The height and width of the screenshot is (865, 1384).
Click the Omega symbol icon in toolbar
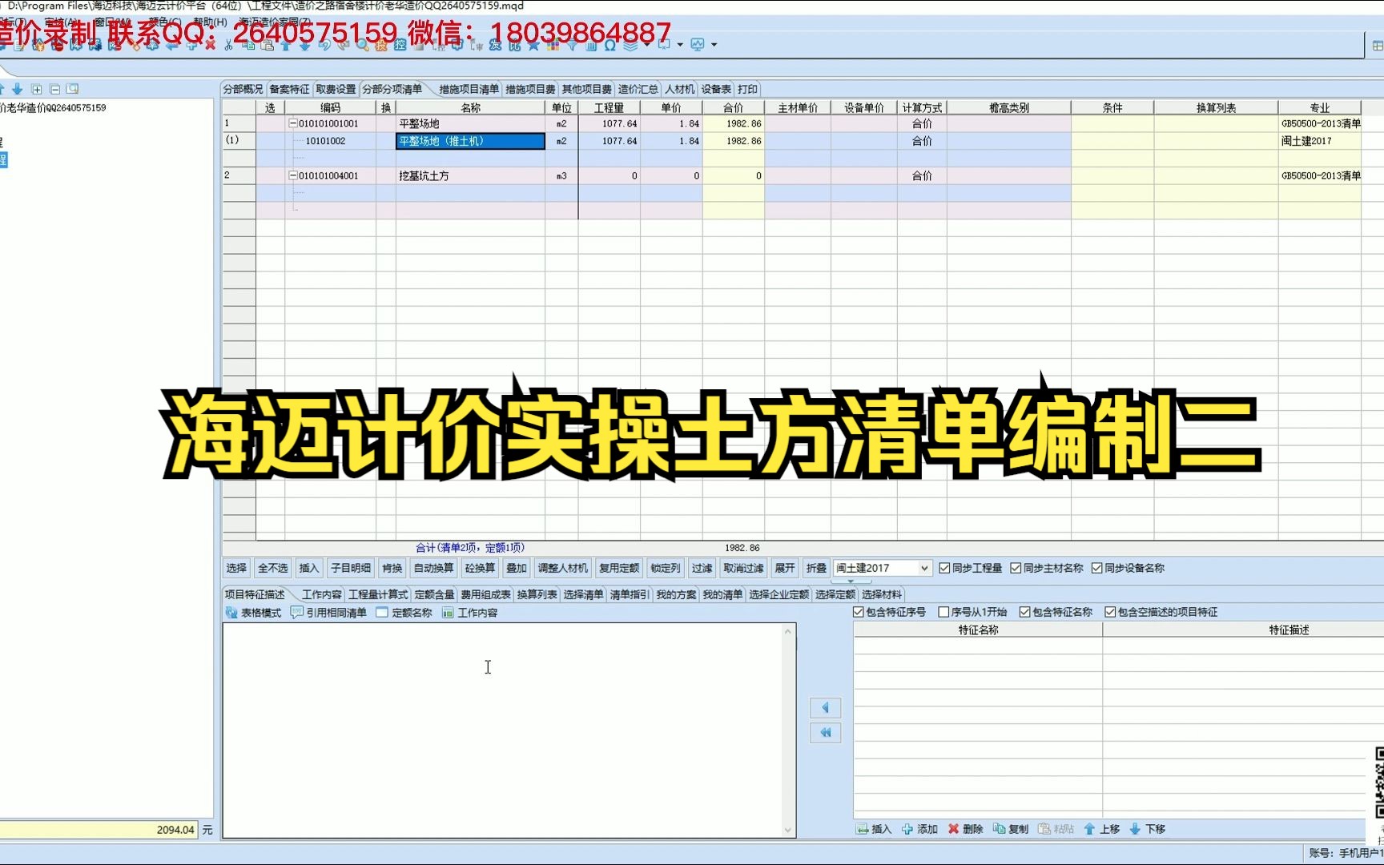pos(610,45)
